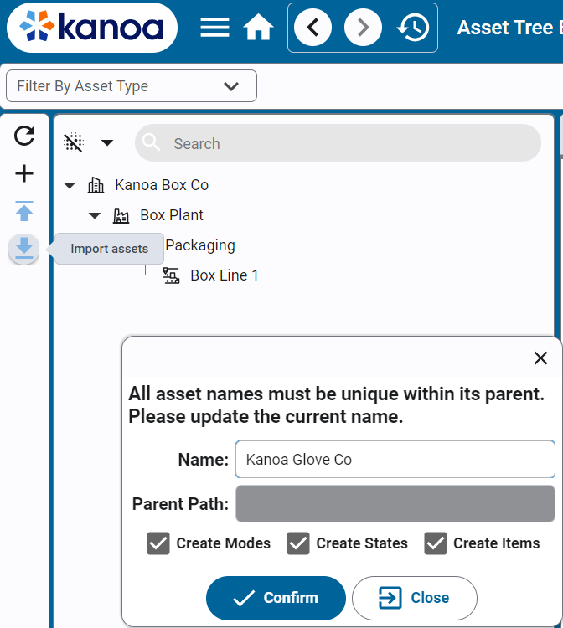Click the Search field in asset tree

(x=338, y=143)
